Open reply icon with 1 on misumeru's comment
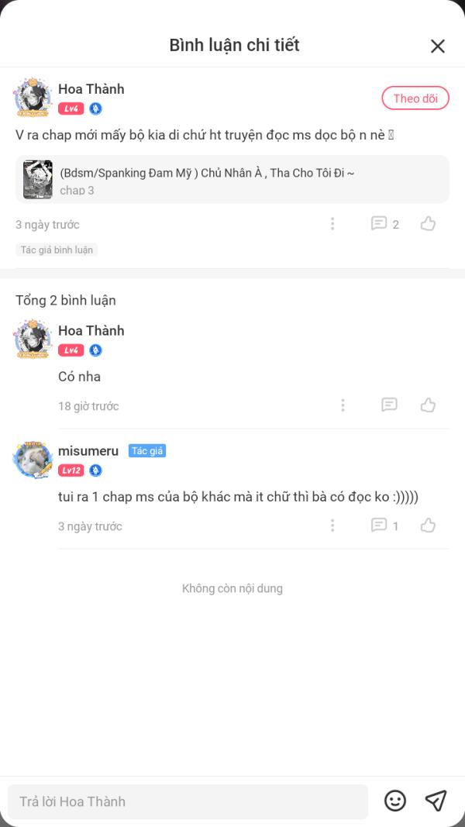Image resolution: width=465 pixels, height=827 pixels. click(x=385, y=525)
